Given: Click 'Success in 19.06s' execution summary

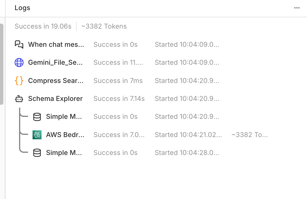Looking at the screenshot, I should click(x=43, y=26).
